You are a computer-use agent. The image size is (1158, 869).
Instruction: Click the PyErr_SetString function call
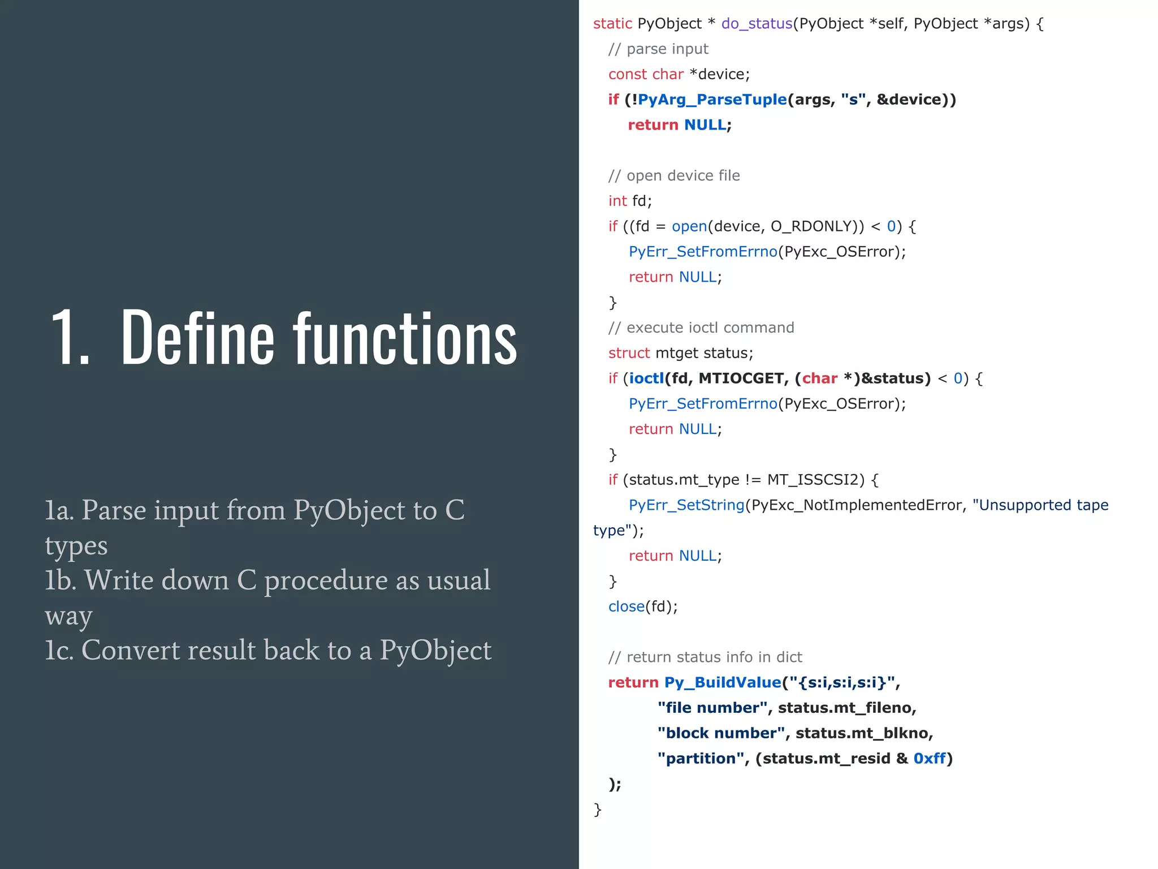[686, 505]
